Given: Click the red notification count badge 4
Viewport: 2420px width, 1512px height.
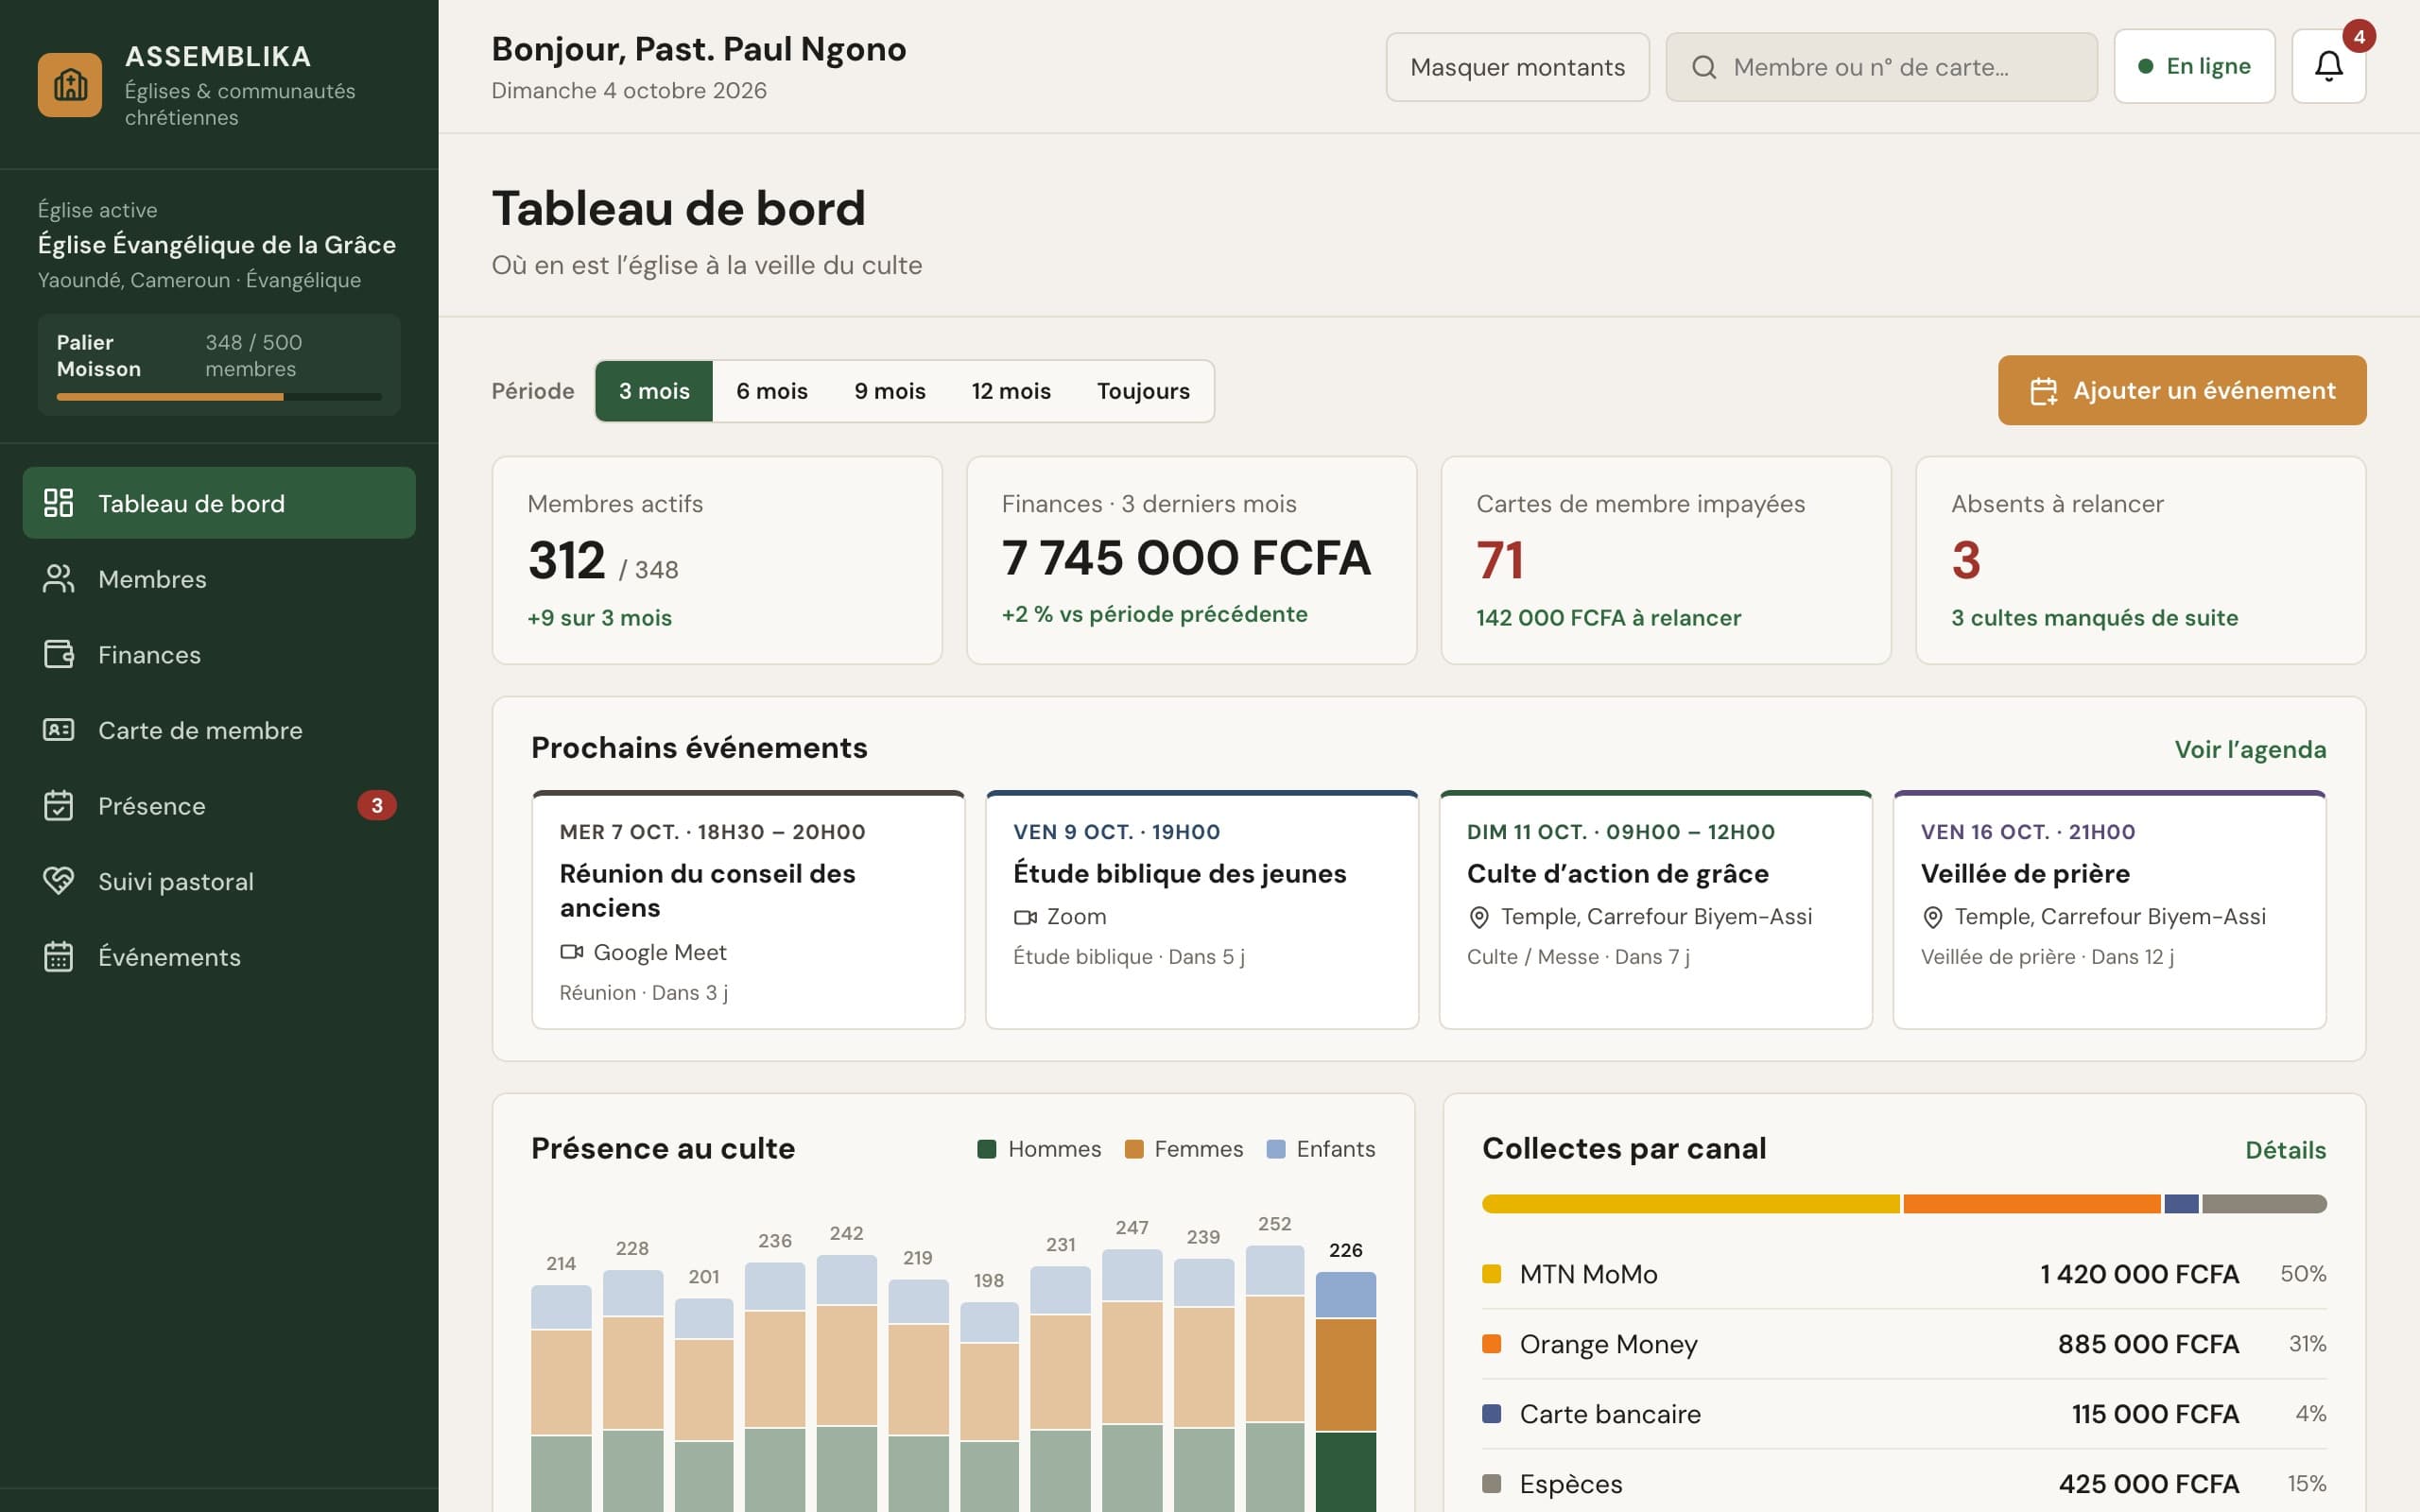Looking at the screenshot, I should coord(2359,37).
